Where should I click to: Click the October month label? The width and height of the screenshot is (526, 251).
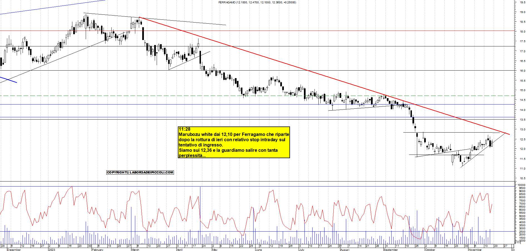(x=430, y=250)
